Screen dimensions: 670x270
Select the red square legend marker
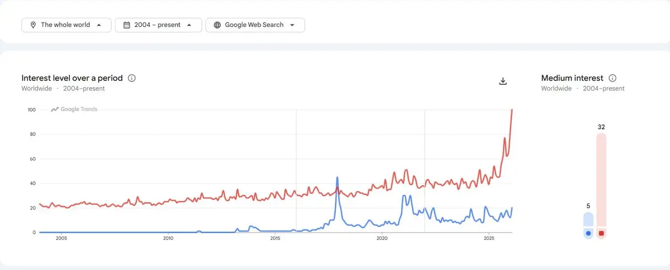click(x=601, y=233)
